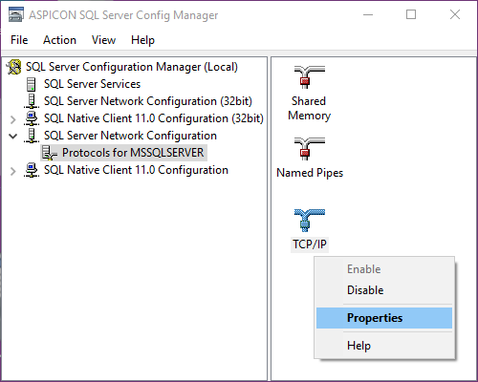Click the Named Pipes text label

(x=310, y=173)
